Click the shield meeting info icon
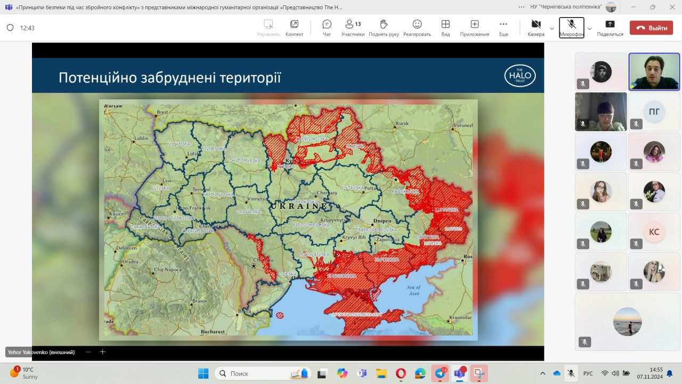Screen dimensions: 682x384 tap(10, 28)
